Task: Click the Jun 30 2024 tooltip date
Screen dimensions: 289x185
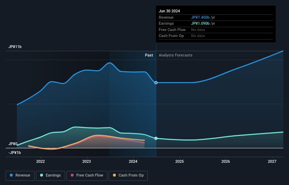Action: pos(169,11)
